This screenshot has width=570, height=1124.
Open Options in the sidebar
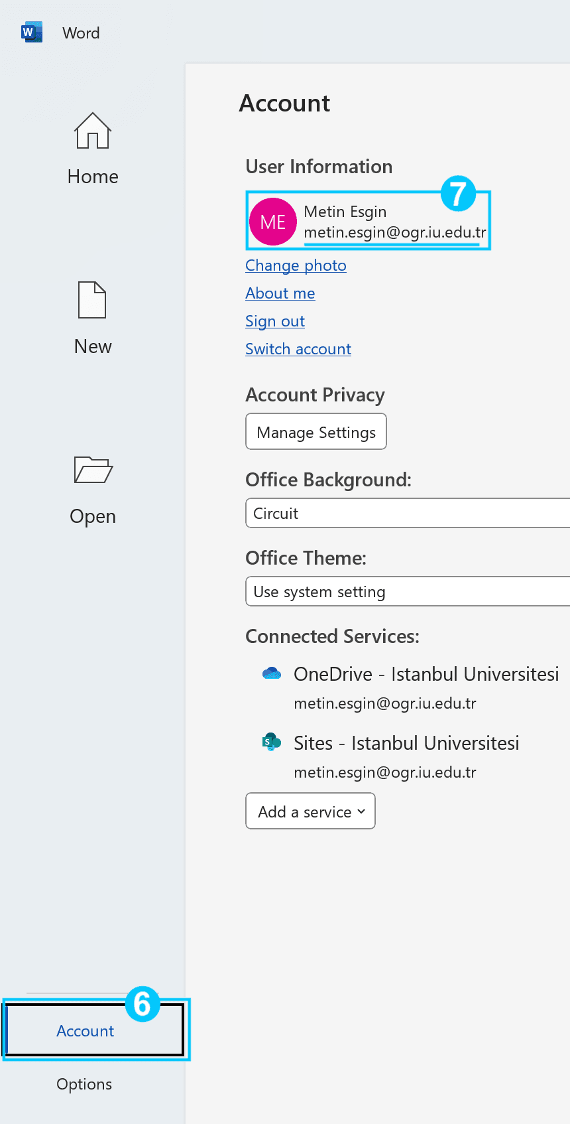click(84, 1084)
